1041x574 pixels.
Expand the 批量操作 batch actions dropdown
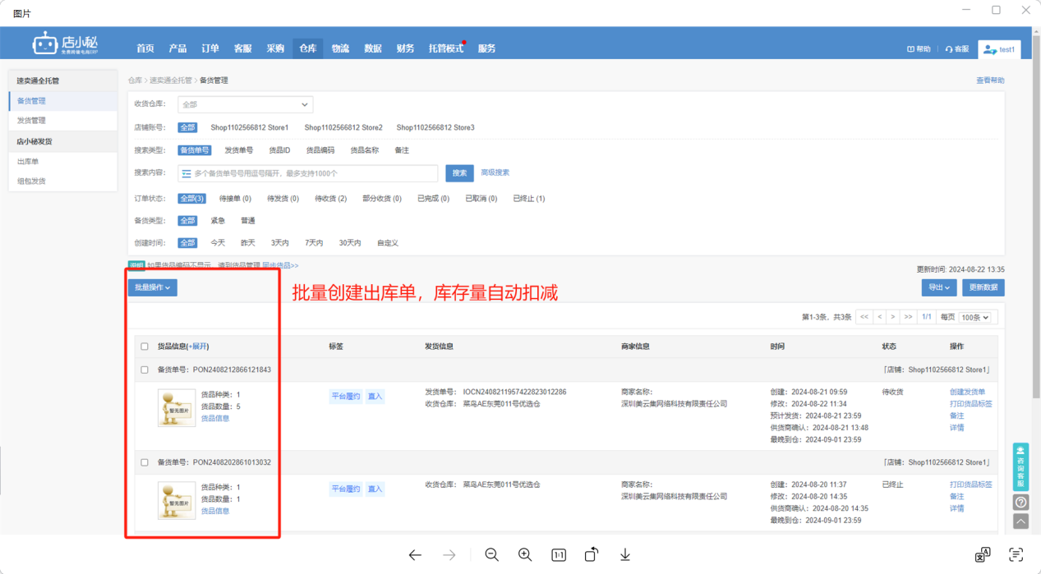coord(152,287)
